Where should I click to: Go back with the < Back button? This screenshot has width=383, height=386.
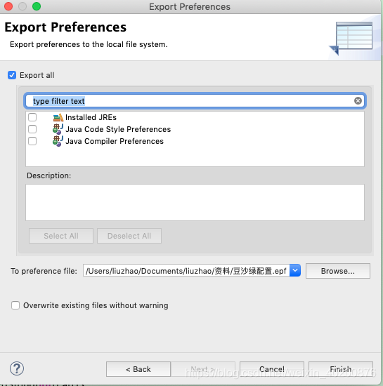tap(138, 369)
